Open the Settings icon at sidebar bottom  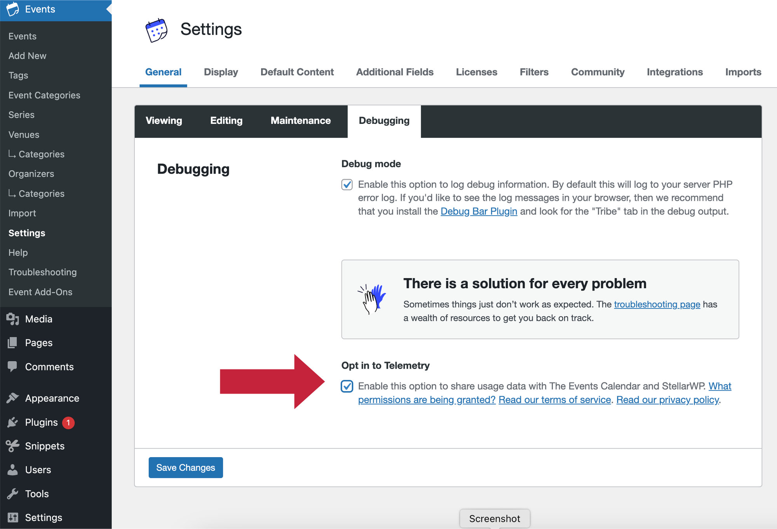coord(13,517)
